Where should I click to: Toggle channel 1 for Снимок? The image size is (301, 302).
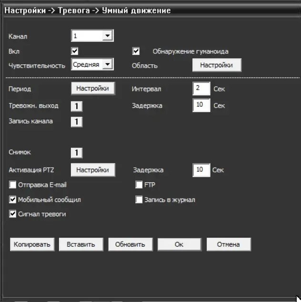[x=77, y=153]
